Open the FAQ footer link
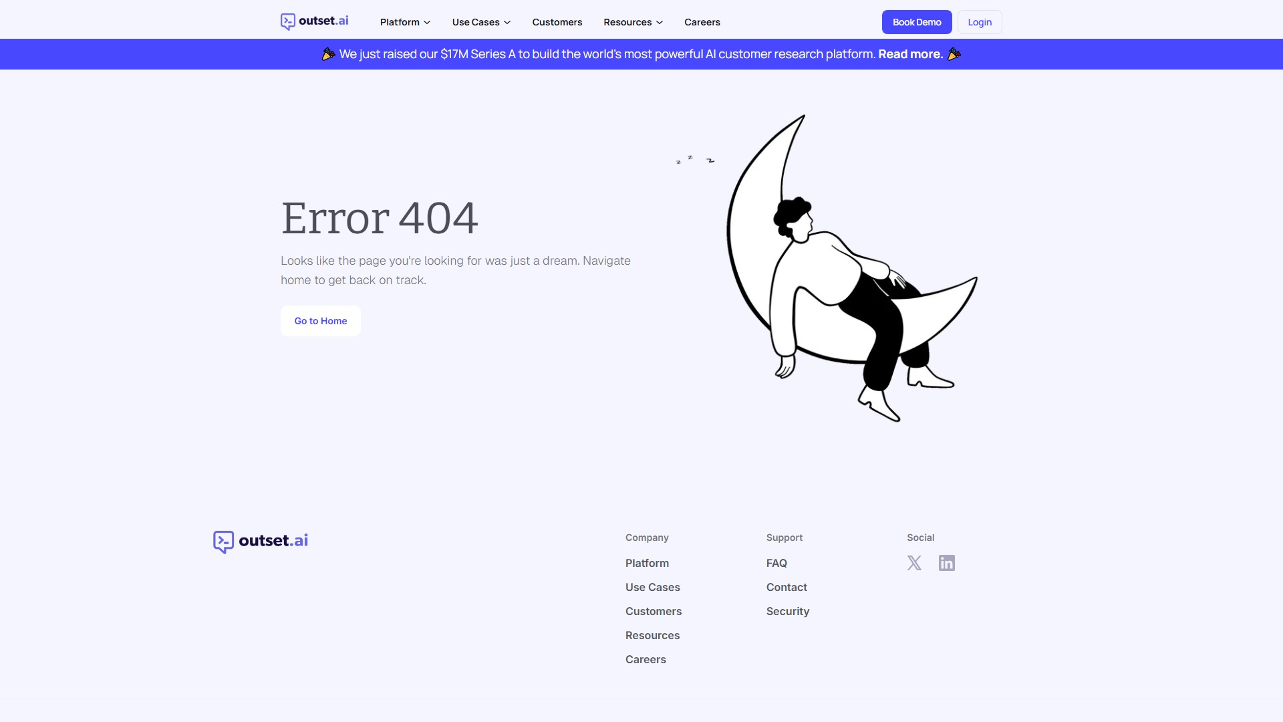The height and width of the screenshot is (722, 1283). [x=776, y=563]
